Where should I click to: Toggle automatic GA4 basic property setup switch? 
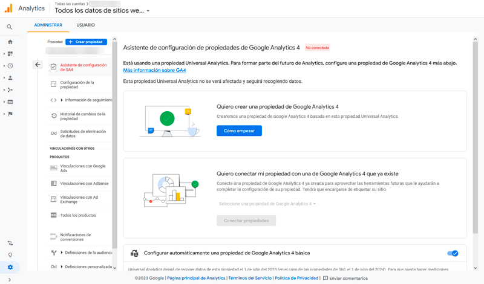(x=453, y=253)
